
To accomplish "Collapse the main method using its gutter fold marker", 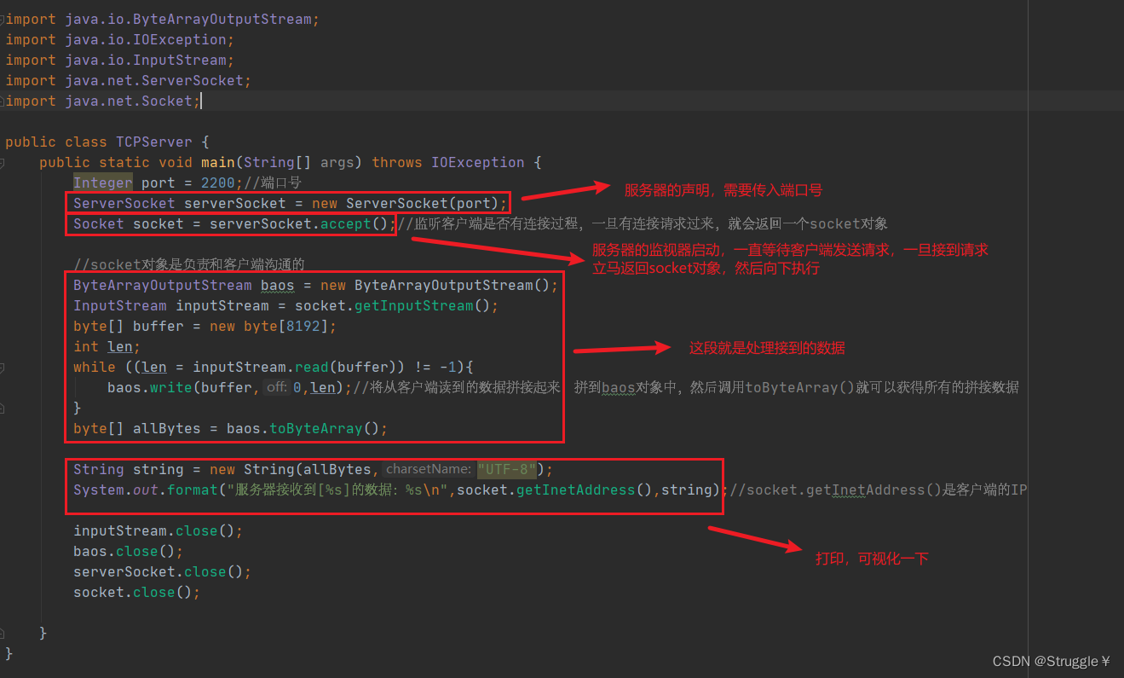I will (x=2, y=162).
